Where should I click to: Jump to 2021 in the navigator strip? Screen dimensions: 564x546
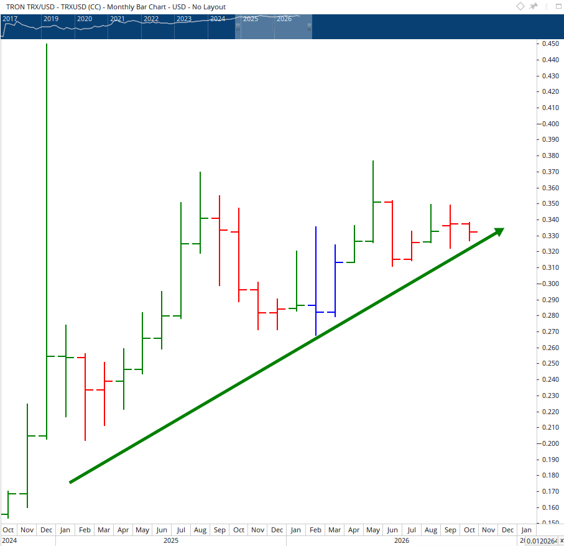click(x=118, y=19)
